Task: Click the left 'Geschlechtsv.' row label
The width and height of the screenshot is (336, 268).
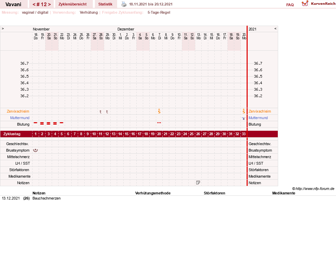Action: point(17,144)
